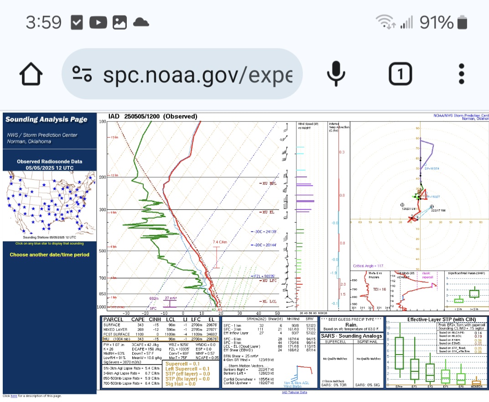Image resolution: width=489 pixels, height=402 pixels.
Task: Click the Sounding Analysis Page title
Action: click(46, 120)
